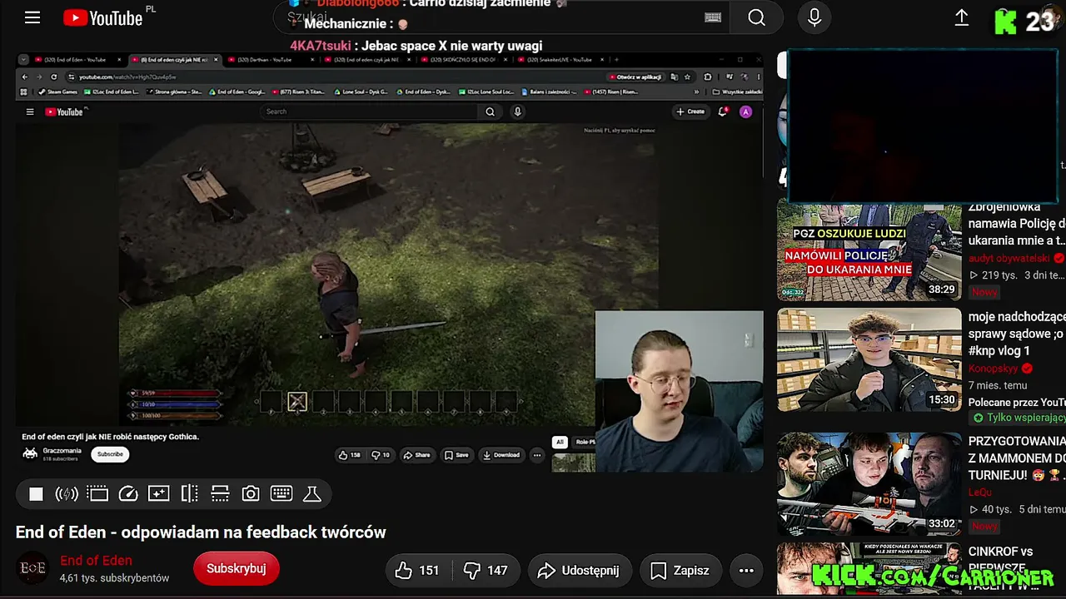1066x599 pixels.
Task: Select the All filter chip in inner YouTube
Action: [560, 443]
